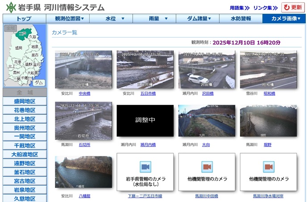Select 盛岡地区 in the sidebar
308x202 pixels.
(25, 101)
